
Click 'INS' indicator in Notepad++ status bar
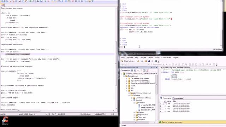click(113, 114)
